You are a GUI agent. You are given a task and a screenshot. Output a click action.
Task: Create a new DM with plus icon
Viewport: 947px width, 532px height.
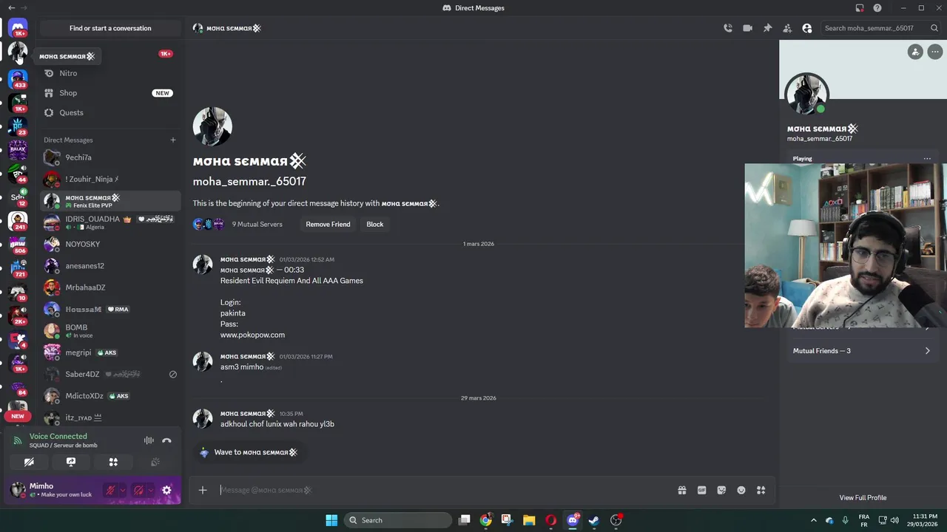(x=173, y=140)
